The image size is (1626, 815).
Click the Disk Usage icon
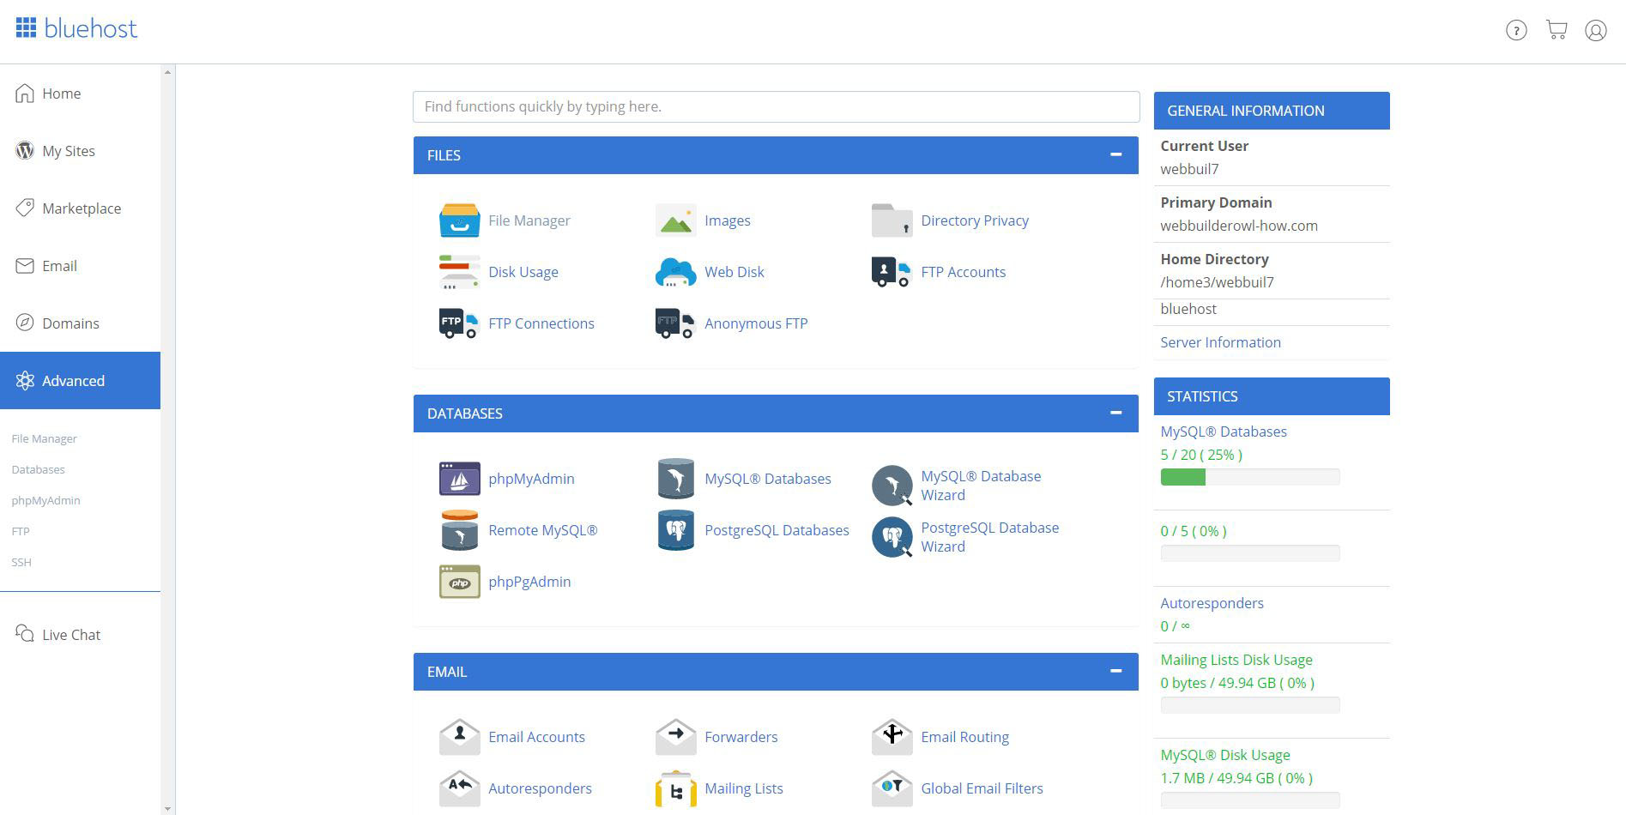[459, 272]
